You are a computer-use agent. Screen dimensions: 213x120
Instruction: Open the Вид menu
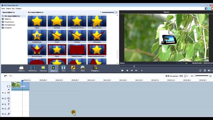13,9
